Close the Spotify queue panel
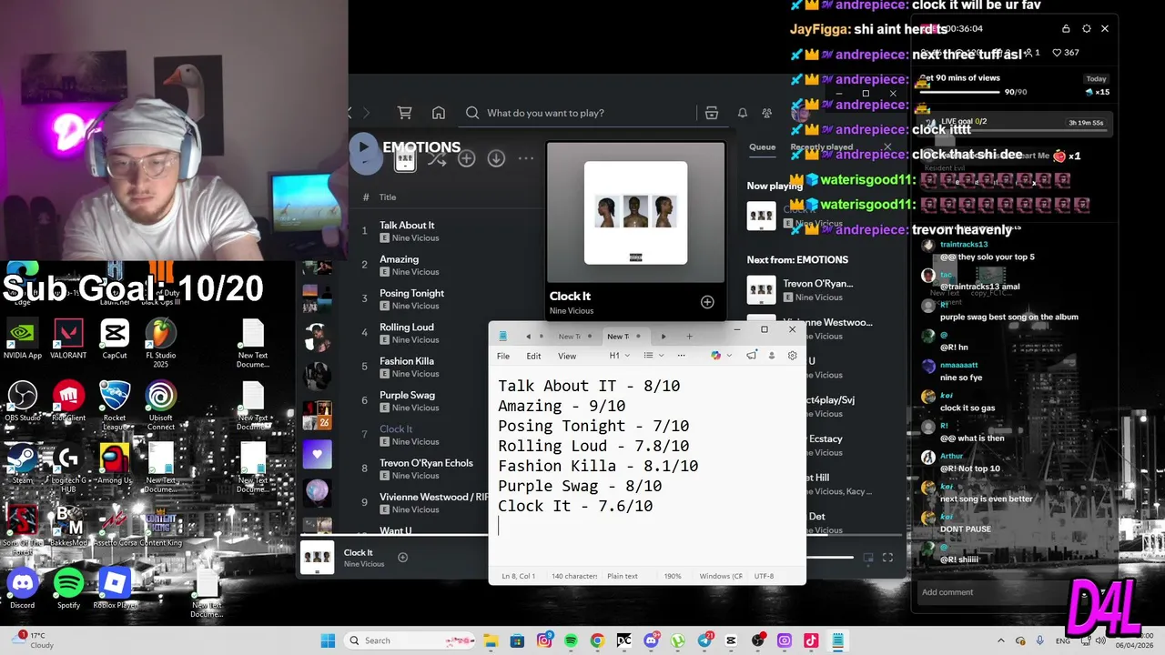 pyautogui.click(x=888, y=146)
